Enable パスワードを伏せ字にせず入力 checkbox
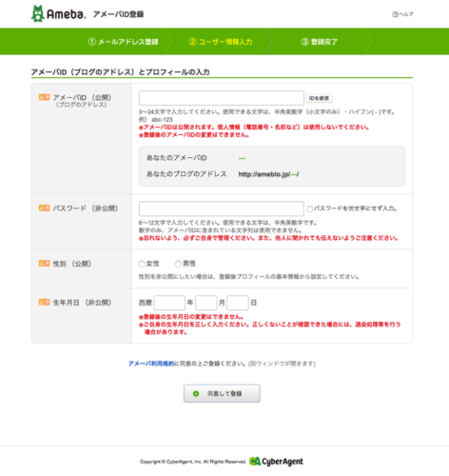The image size is (449, 476). coord(310,208)
